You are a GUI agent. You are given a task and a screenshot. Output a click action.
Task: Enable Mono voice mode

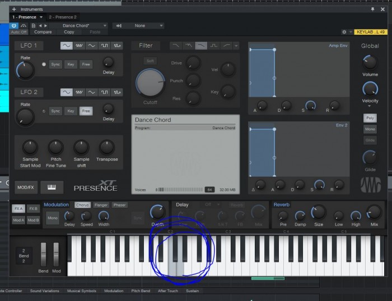click(x=370, y=129)
